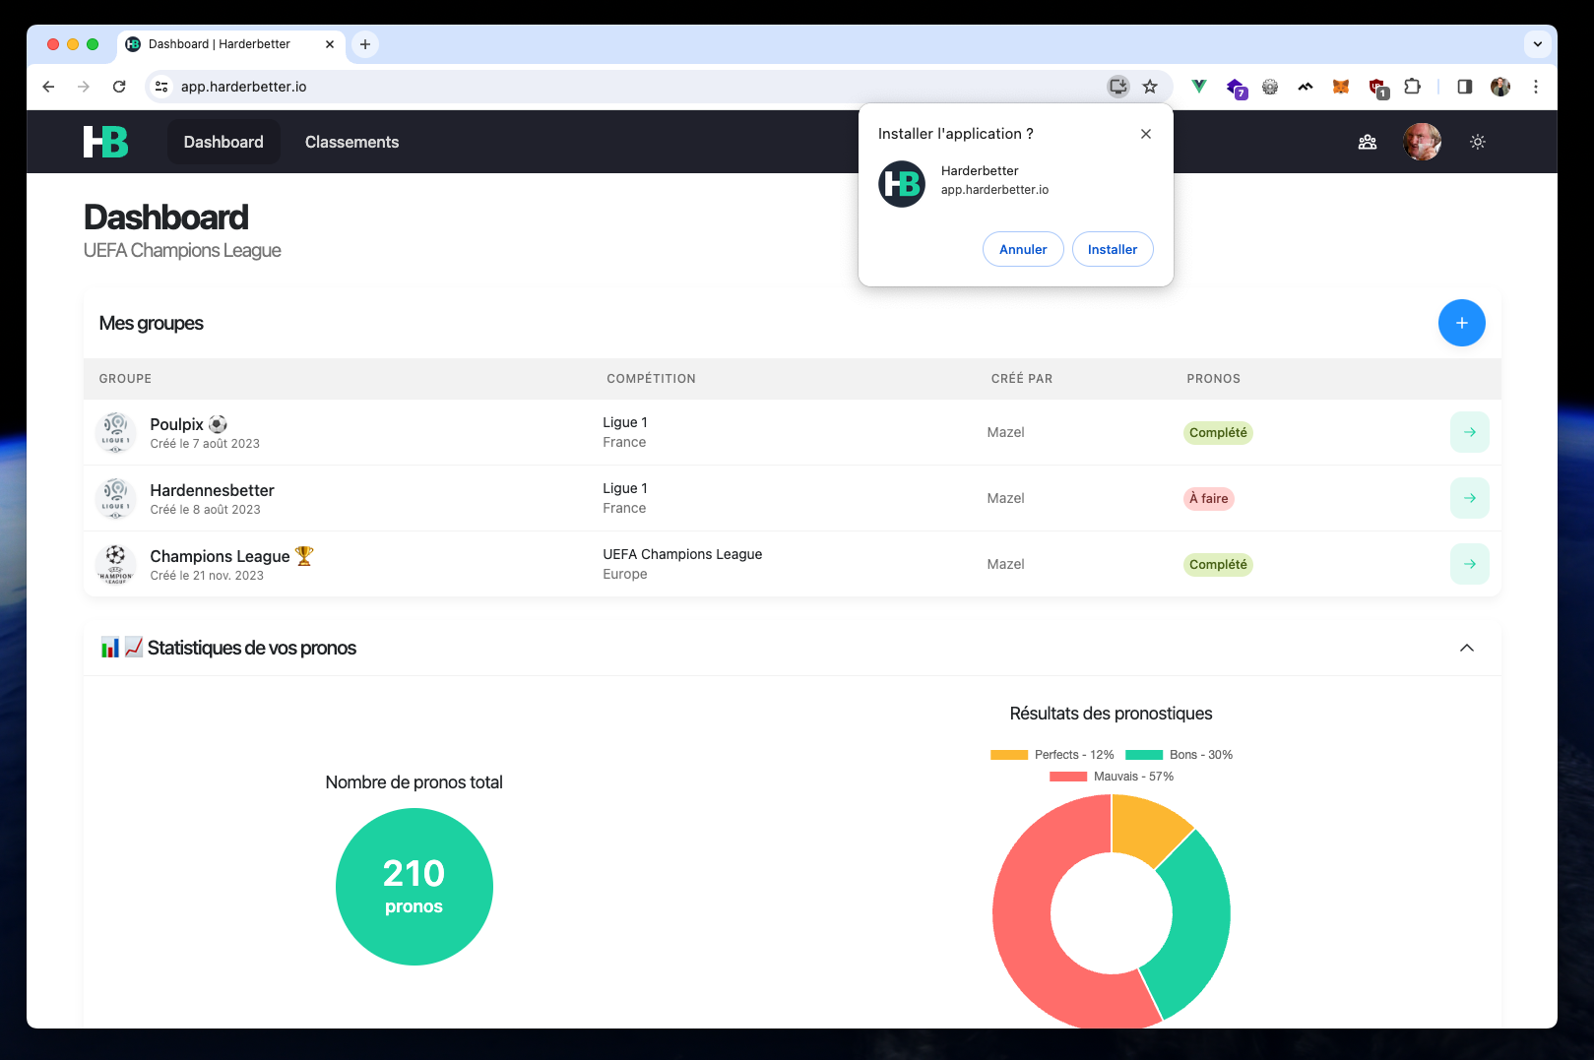Open the groups icon in the top navbar
The image size is (1594, 1060).
point(1367,142)
